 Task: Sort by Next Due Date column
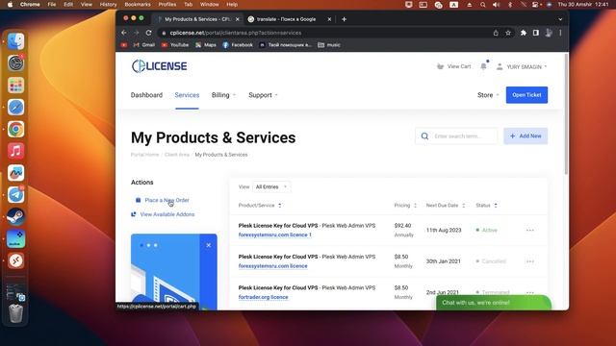[446, 206]
